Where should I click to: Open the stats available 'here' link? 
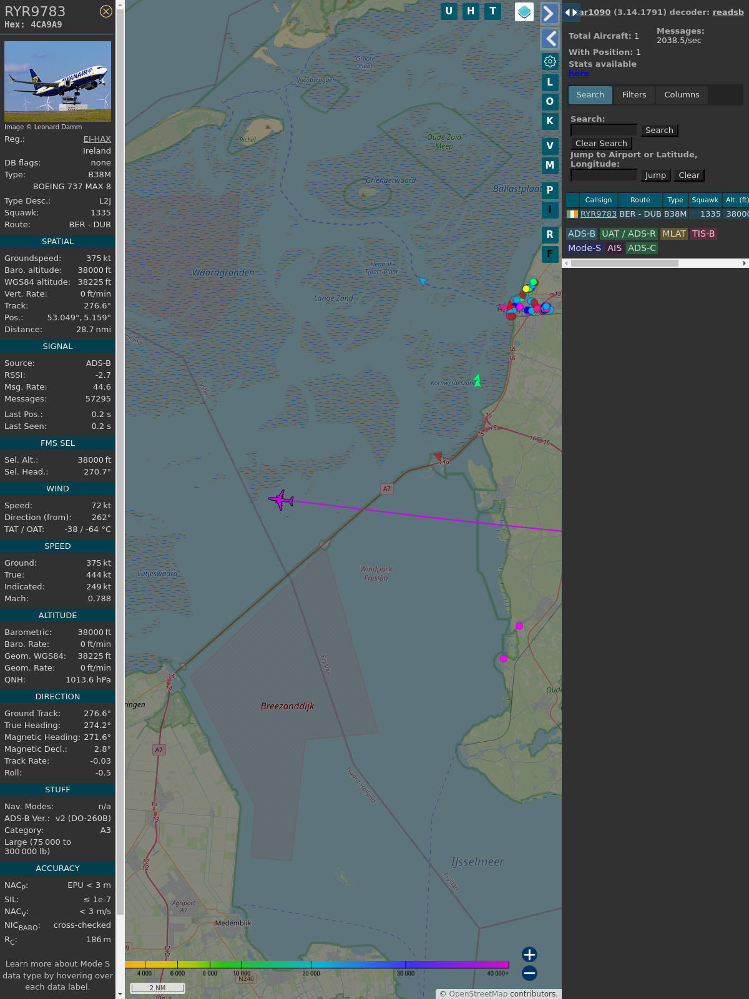pyautogui.click(x=579, y=73)
